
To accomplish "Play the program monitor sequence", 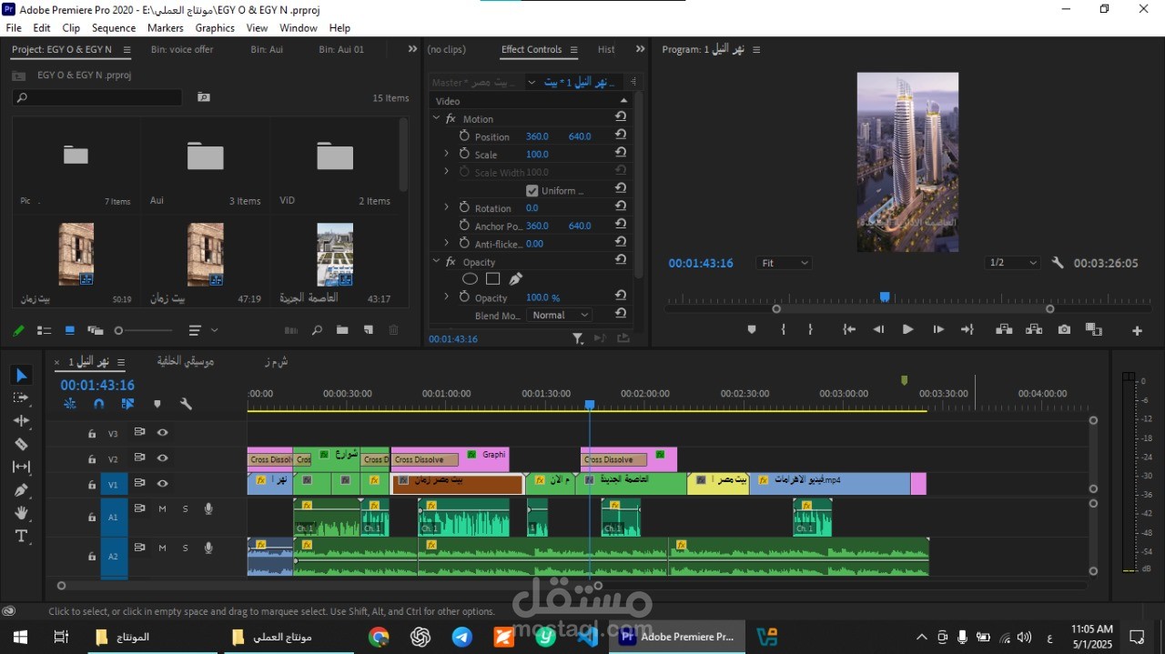I will [x=907, y=329].
